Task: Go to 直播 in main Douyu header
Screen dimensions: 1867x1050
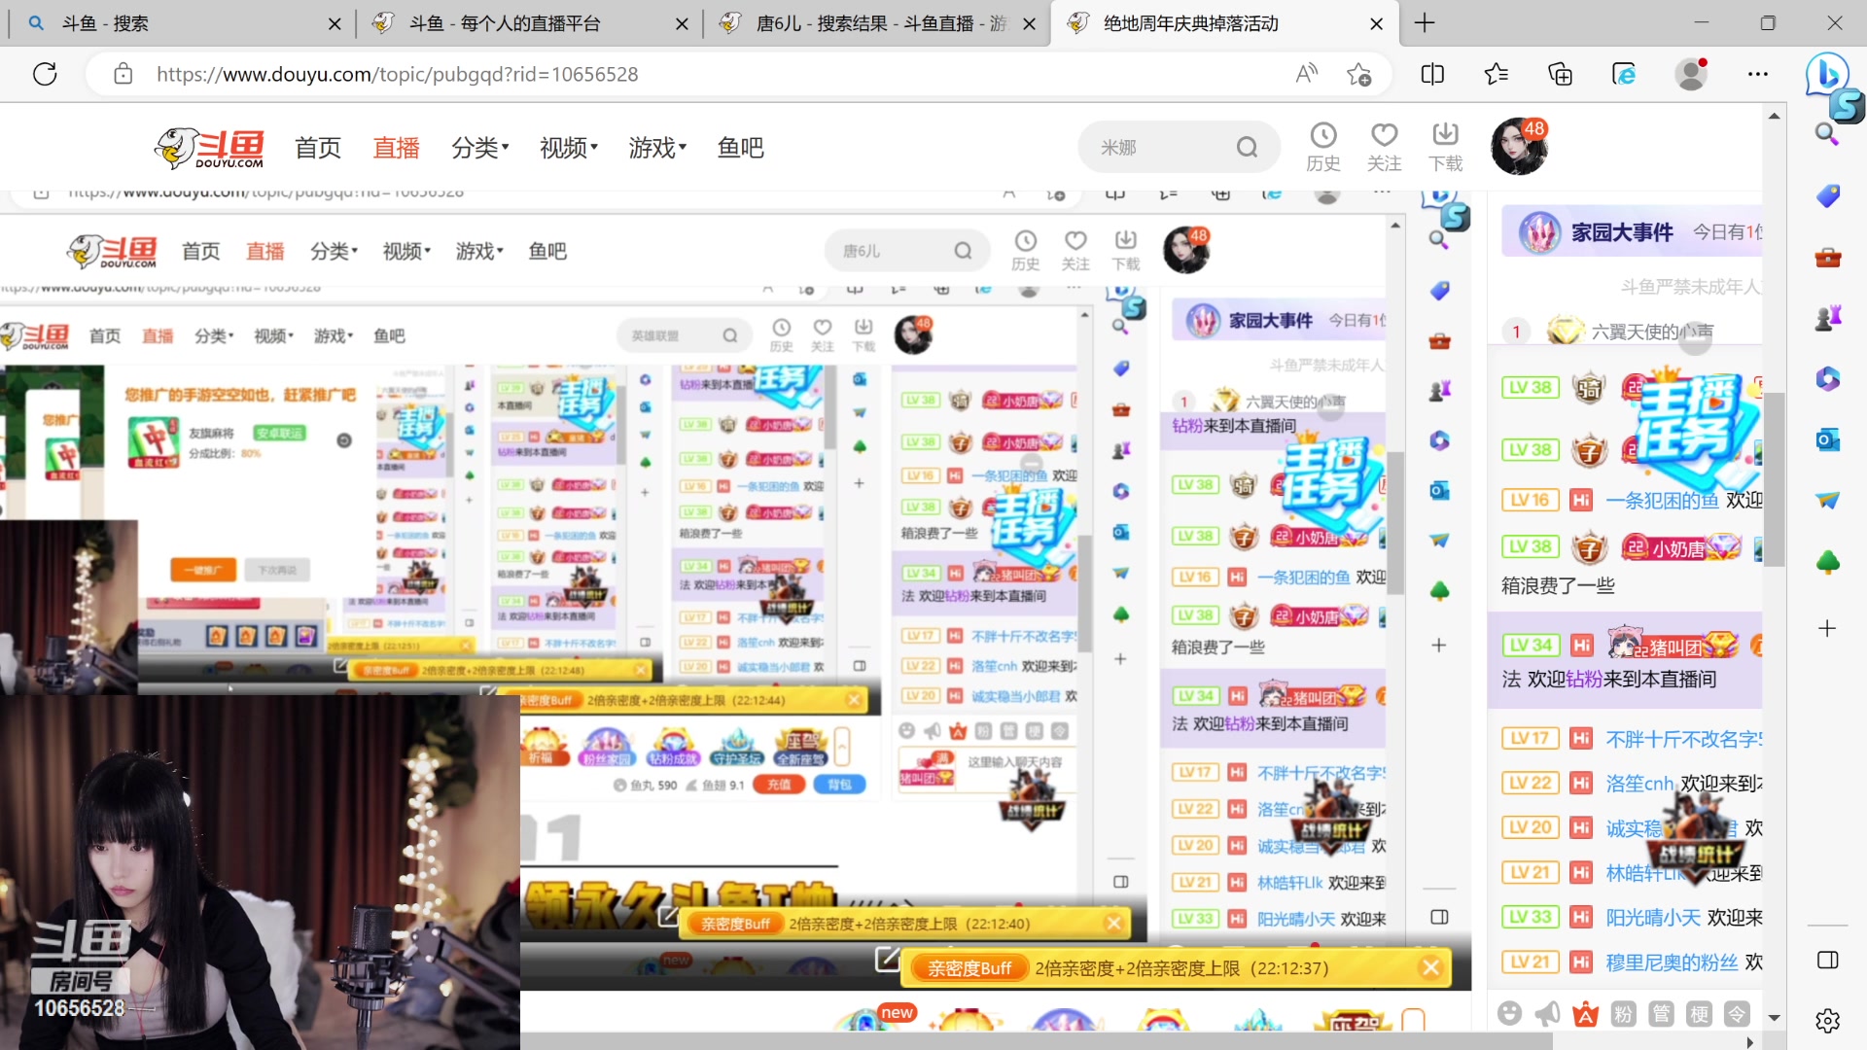Action: pyautogui.click(x=396, y=148)
